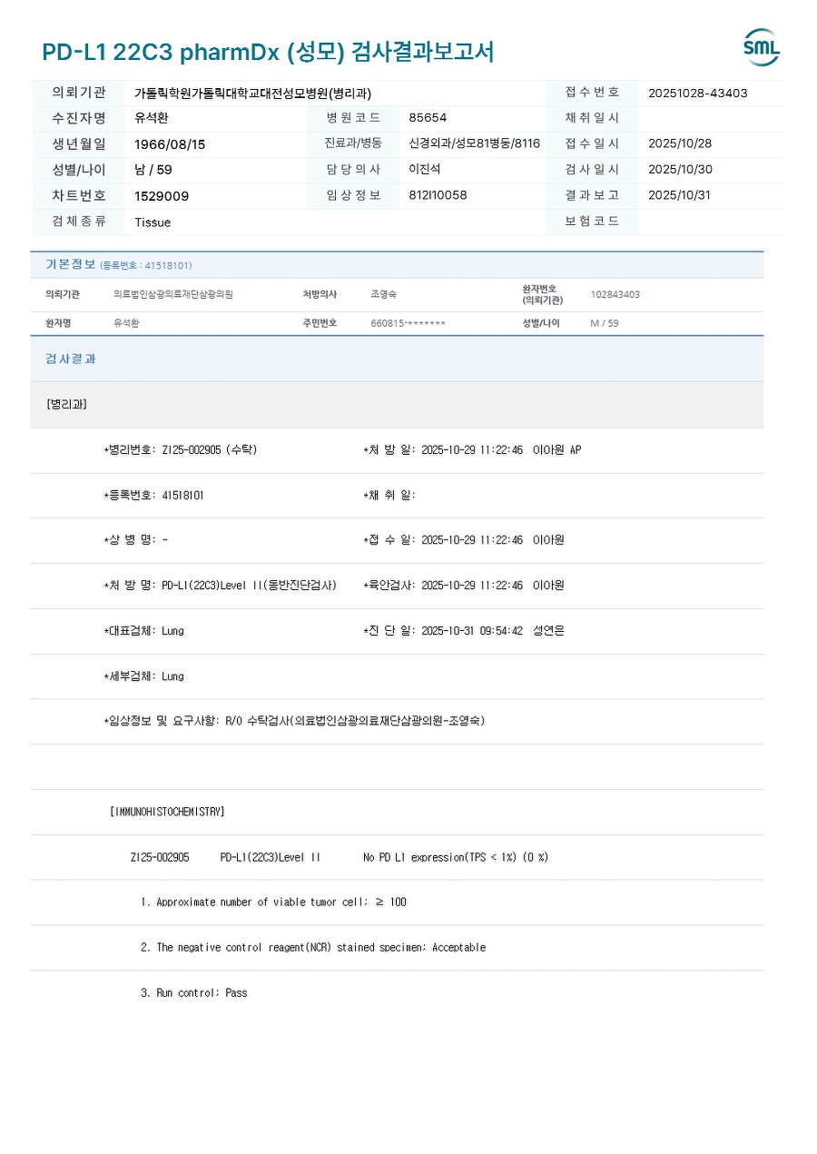Image resolution: width=817 pixels, height=1154 pixels.
Task: Click the SML logo icon
Action: 762,47
